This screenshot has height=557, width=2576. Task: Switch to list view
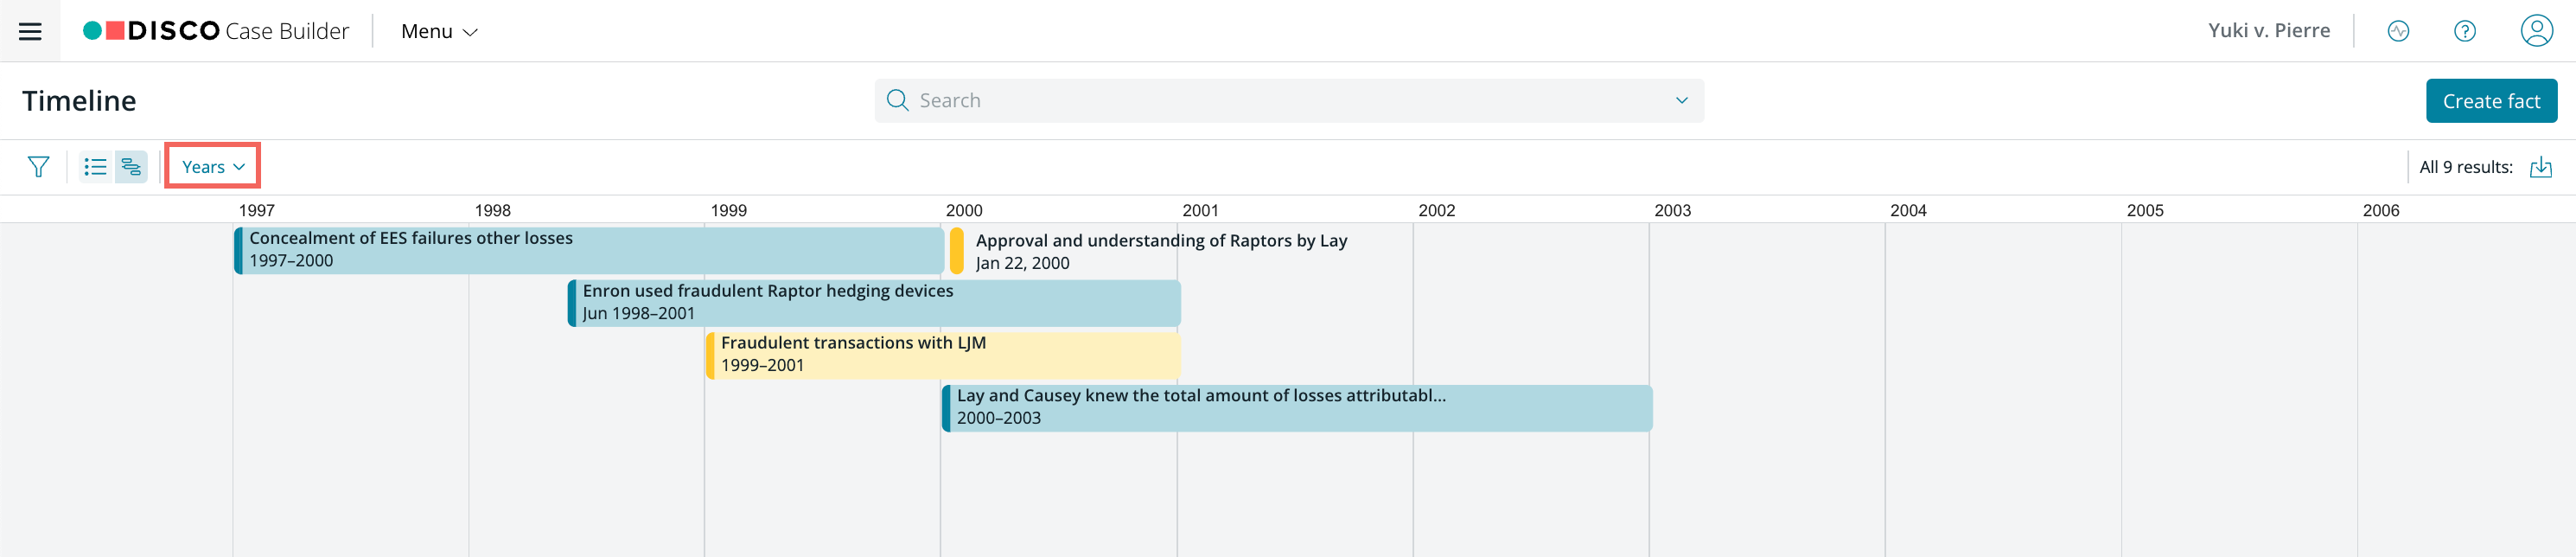tap(96, 167)
